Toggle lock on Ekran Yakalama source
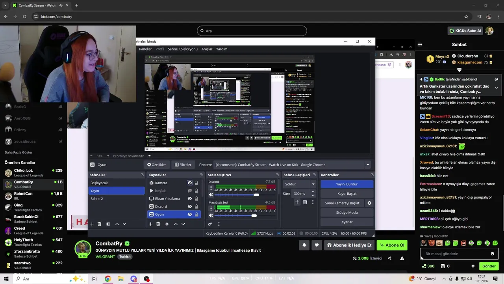This screenshot has height=284, width=504. coord(196,198)
